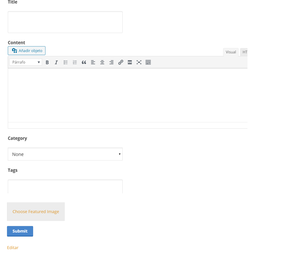Switch to the HTML editor tab
281x255 pixels.
pos(244,52)
